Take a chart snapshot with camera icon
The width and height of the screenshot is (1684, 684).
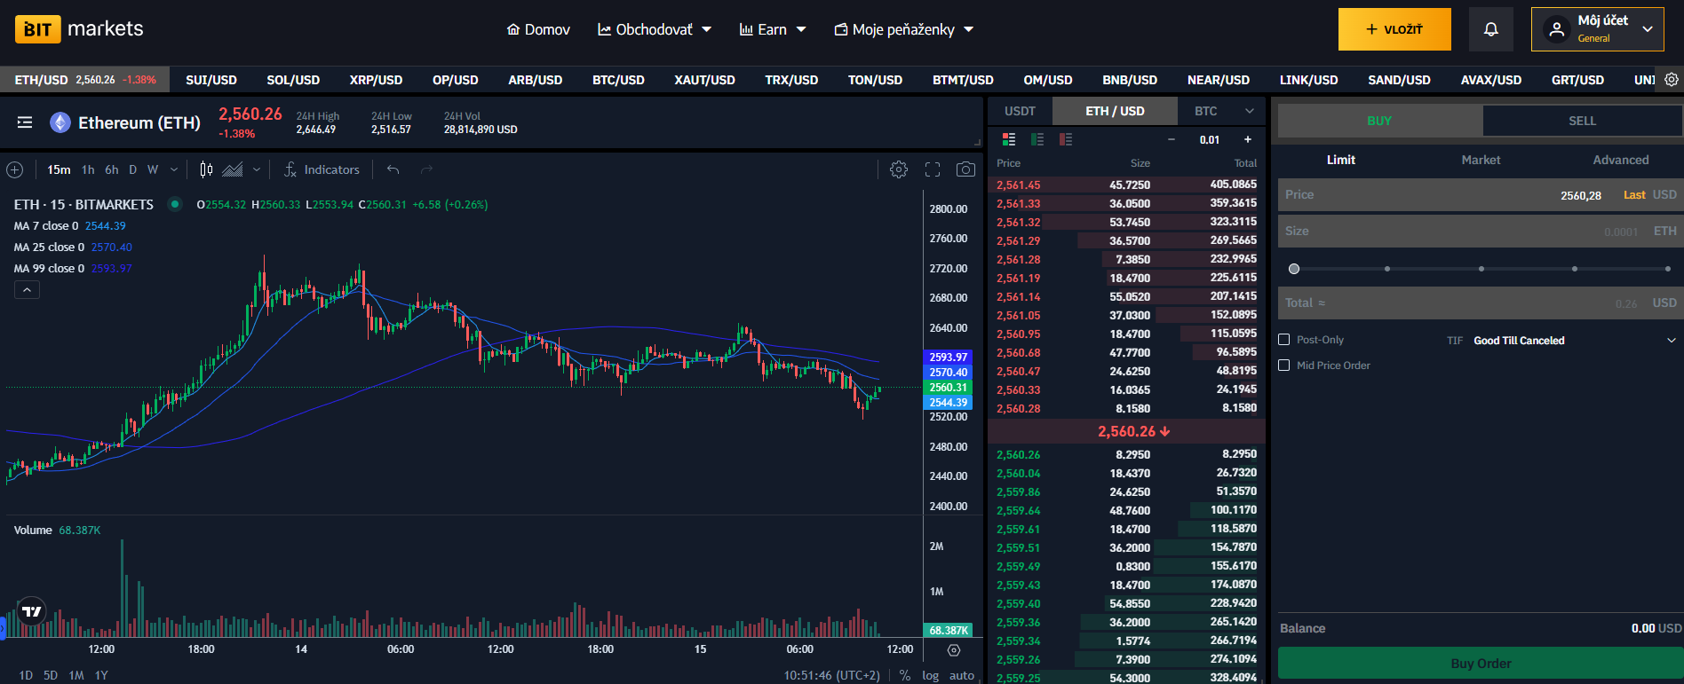[965, 169]
